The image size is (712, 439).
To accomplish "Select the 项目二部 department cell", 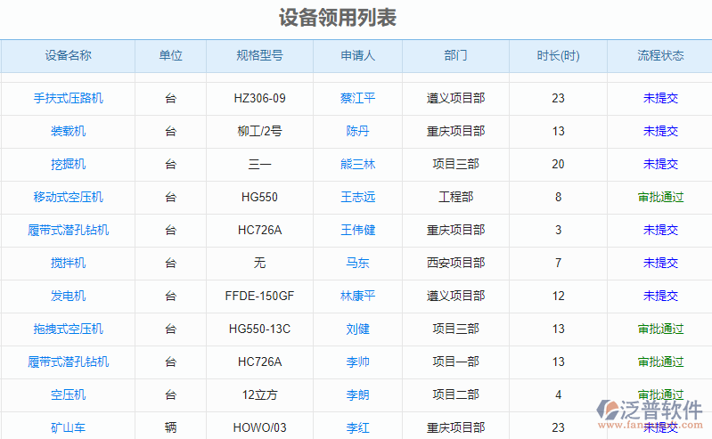I will tap(456, 394).
